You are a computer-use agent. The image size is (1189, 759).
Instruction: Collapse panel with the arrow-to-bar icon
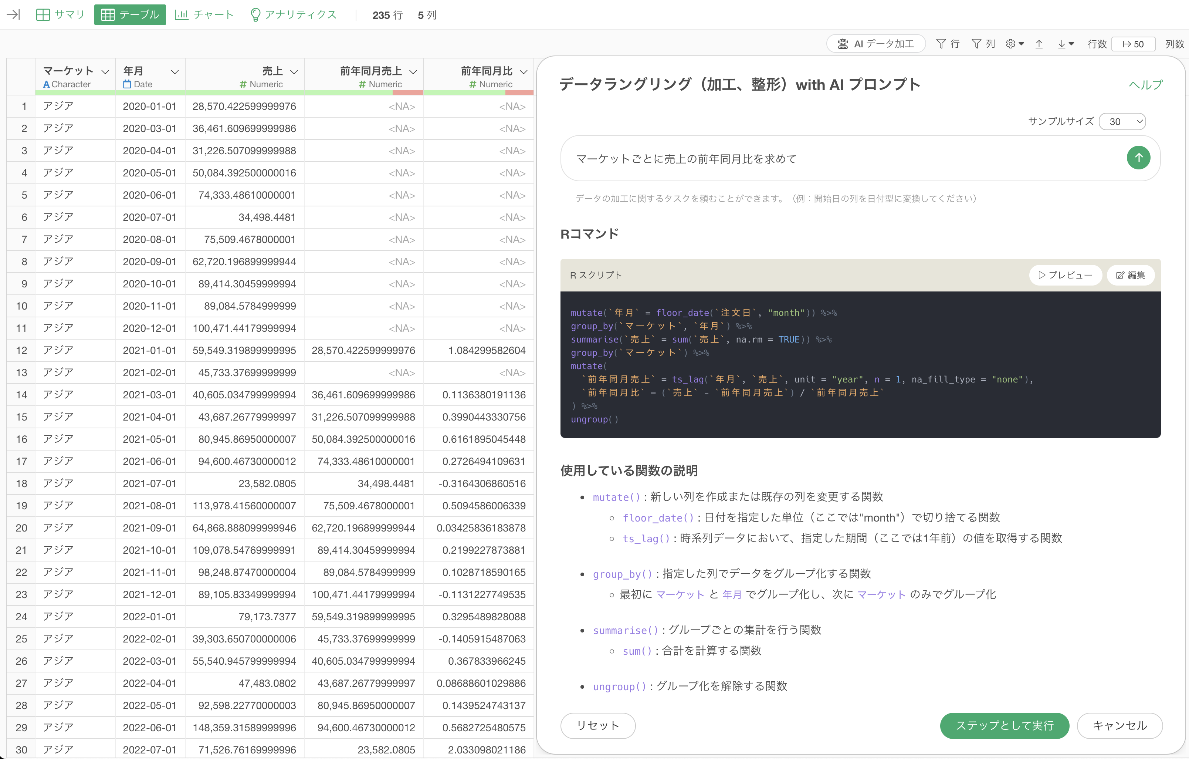(13, 14)
